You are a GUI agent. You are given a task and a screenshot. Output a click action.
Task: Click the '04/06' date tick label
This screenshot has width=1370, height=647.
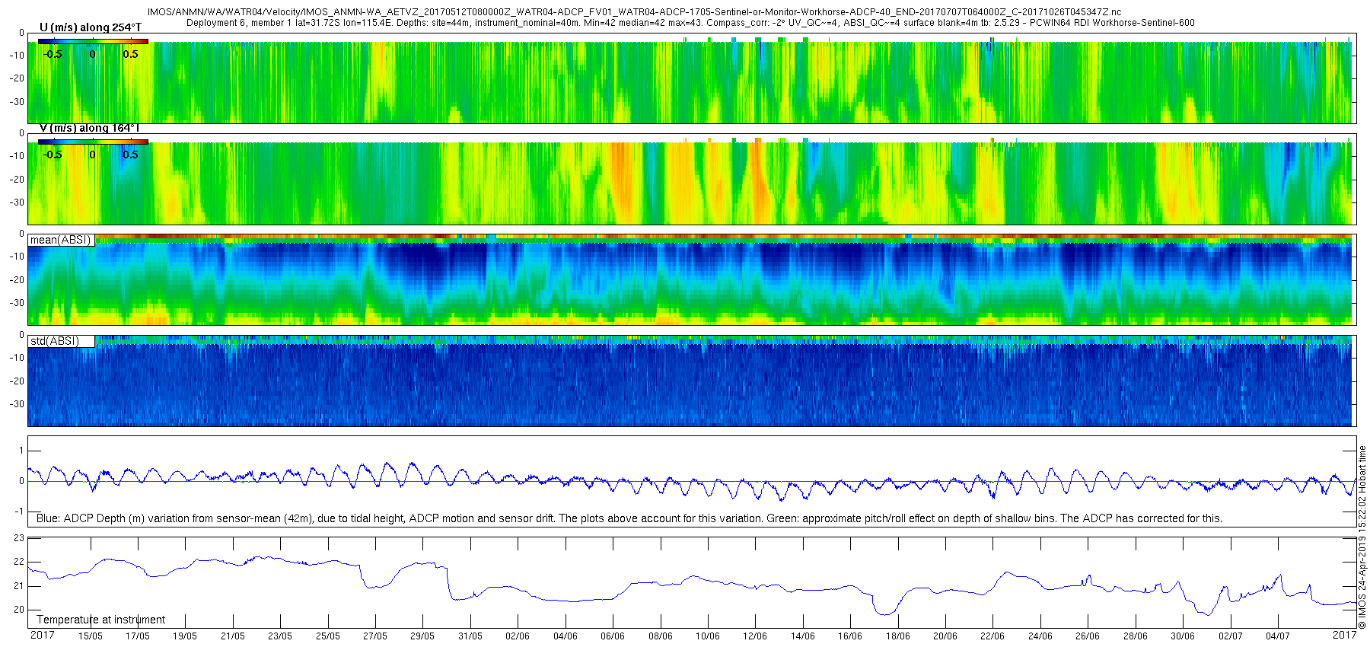566,636
